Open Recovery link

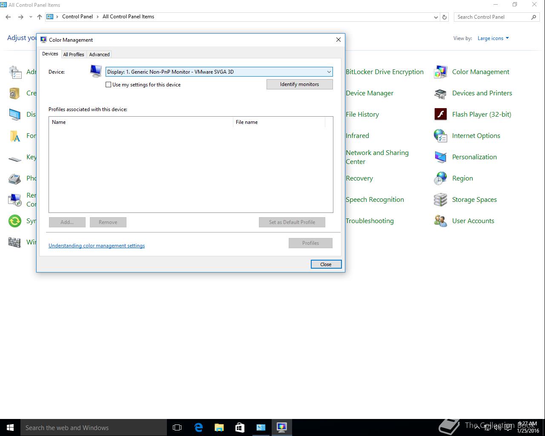click(359, 178)
